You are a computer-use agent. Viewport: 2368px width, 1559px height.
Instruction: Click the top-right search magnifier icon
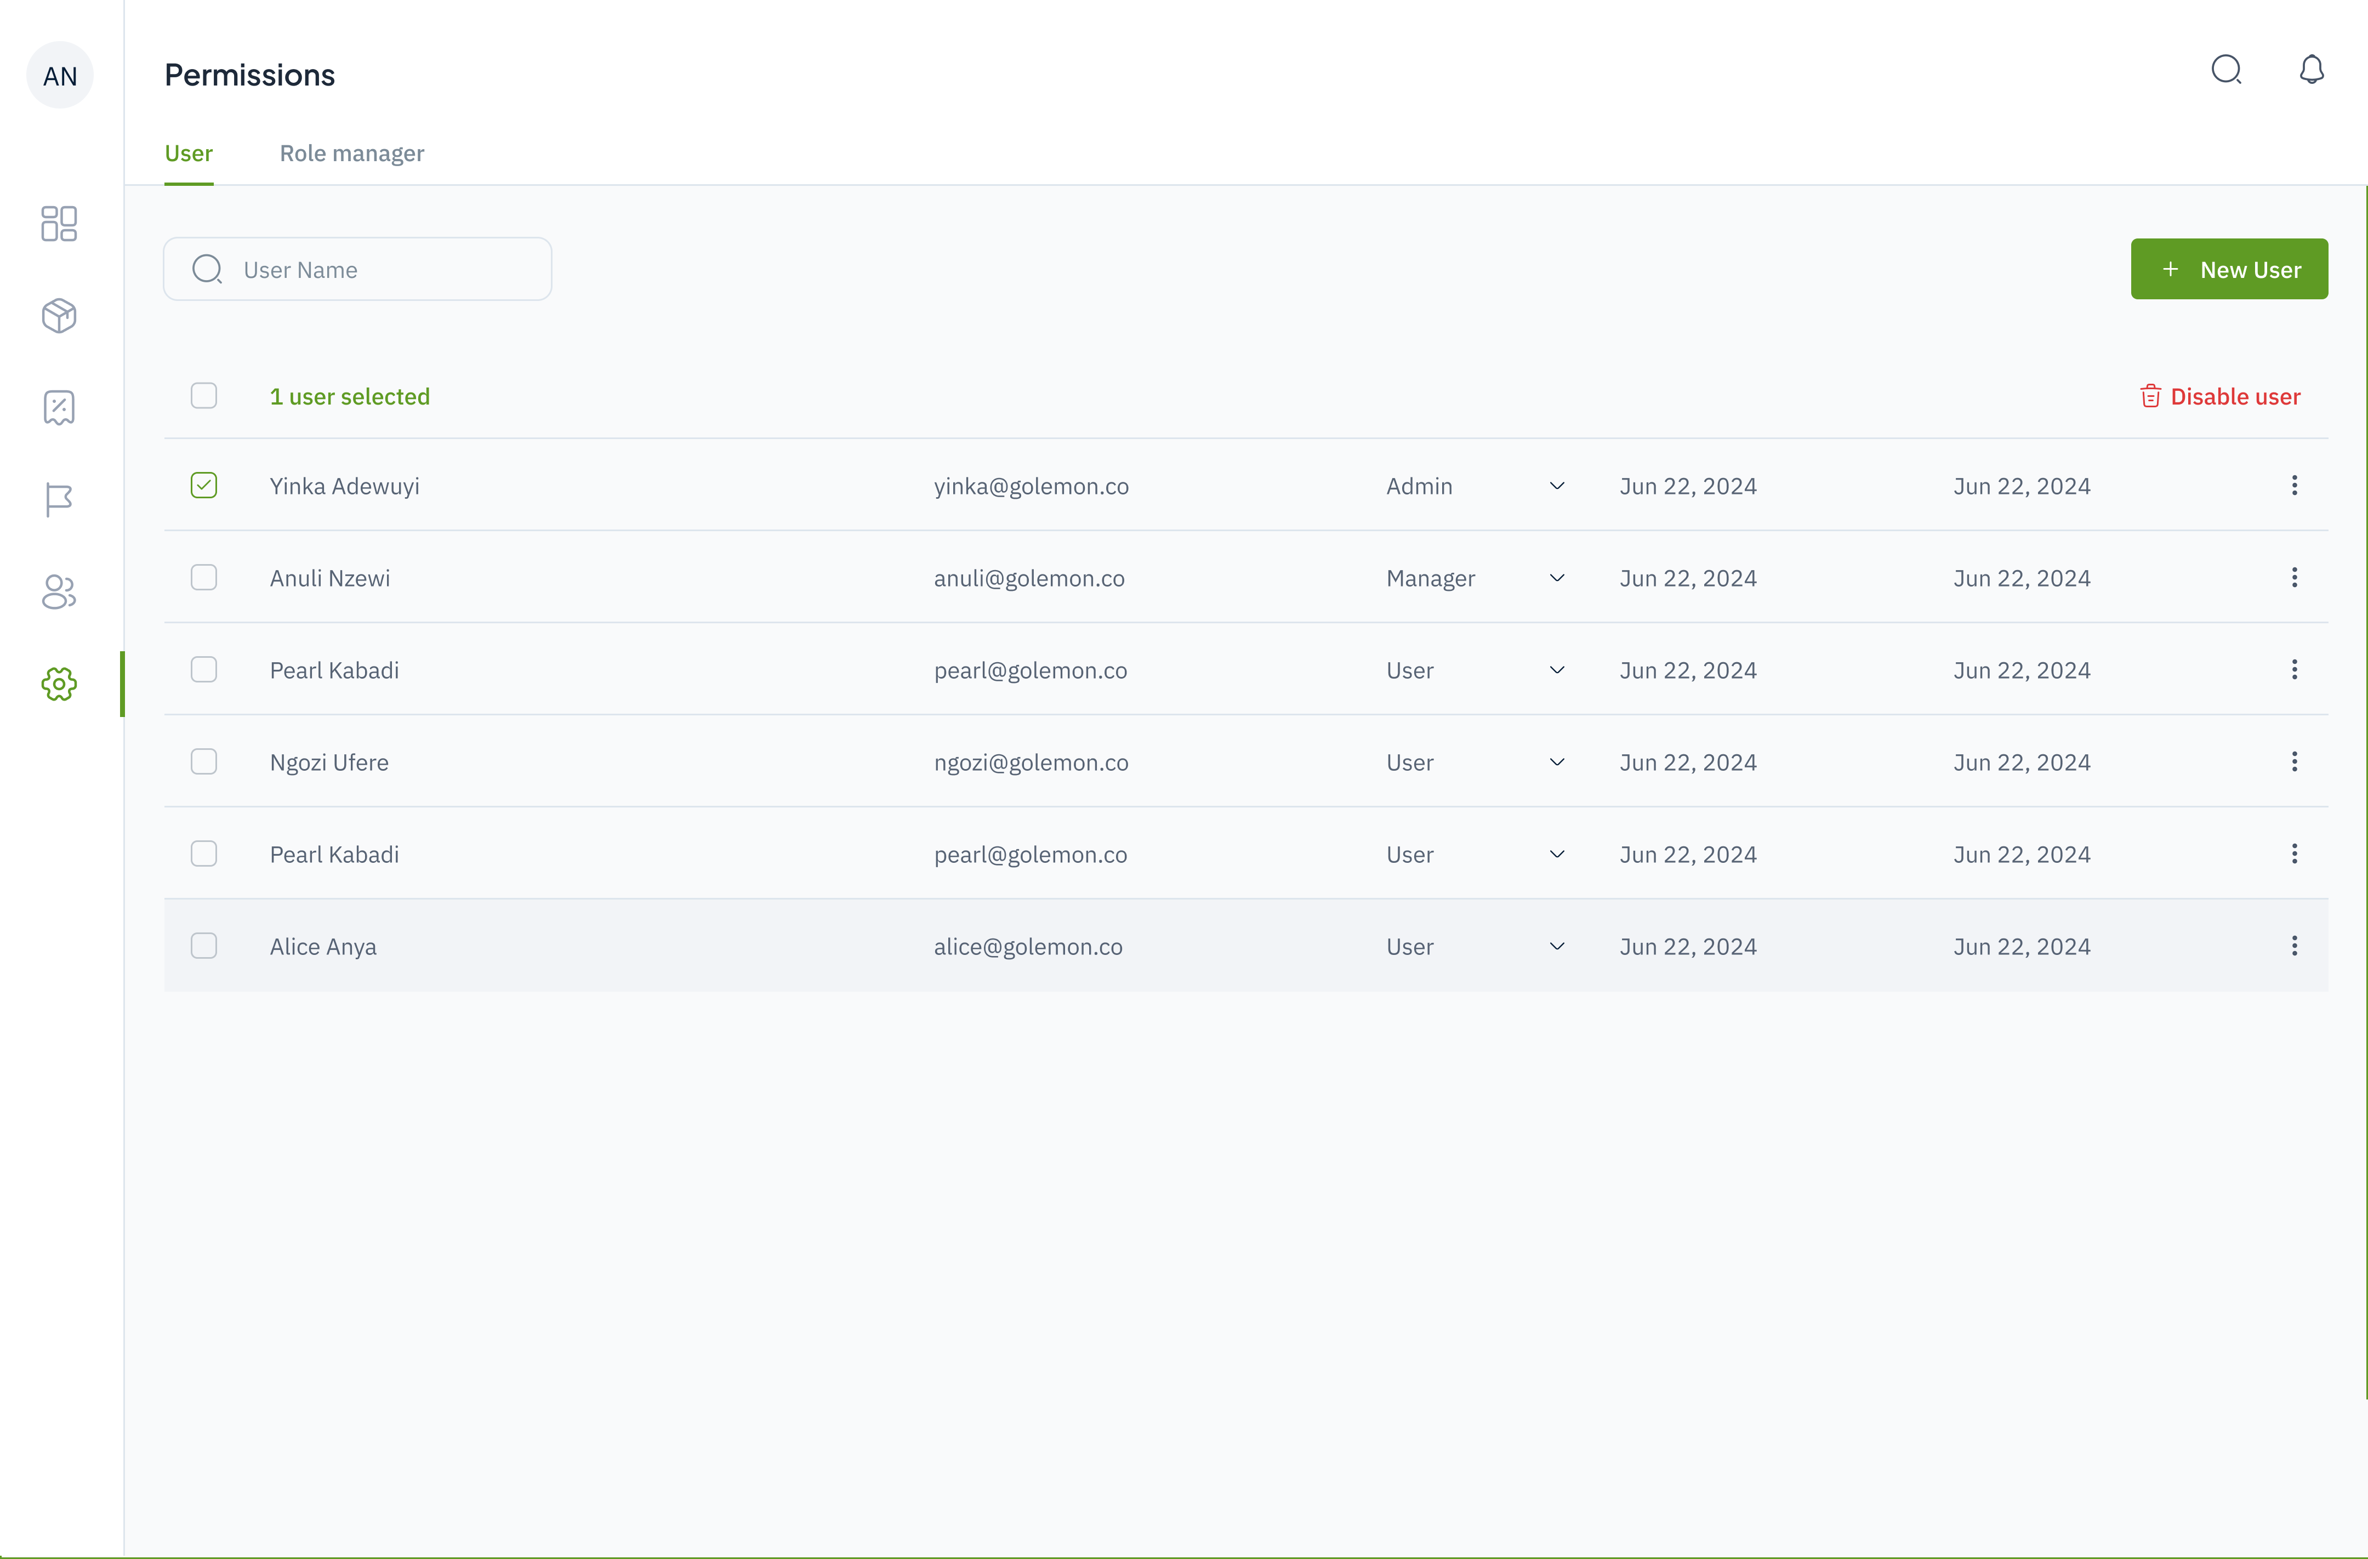[x=2225, y=70]
